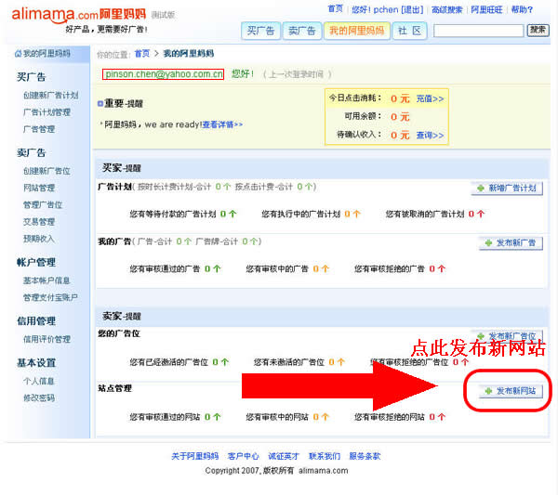This screenshot has height=495, width=558.
Task: Click 首页 in the breadcrumb
Action: click(142, 54)
